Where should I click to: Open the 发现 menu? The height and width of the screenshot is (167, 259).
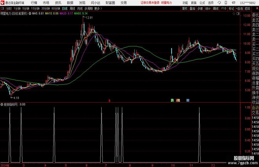(82, 3)
